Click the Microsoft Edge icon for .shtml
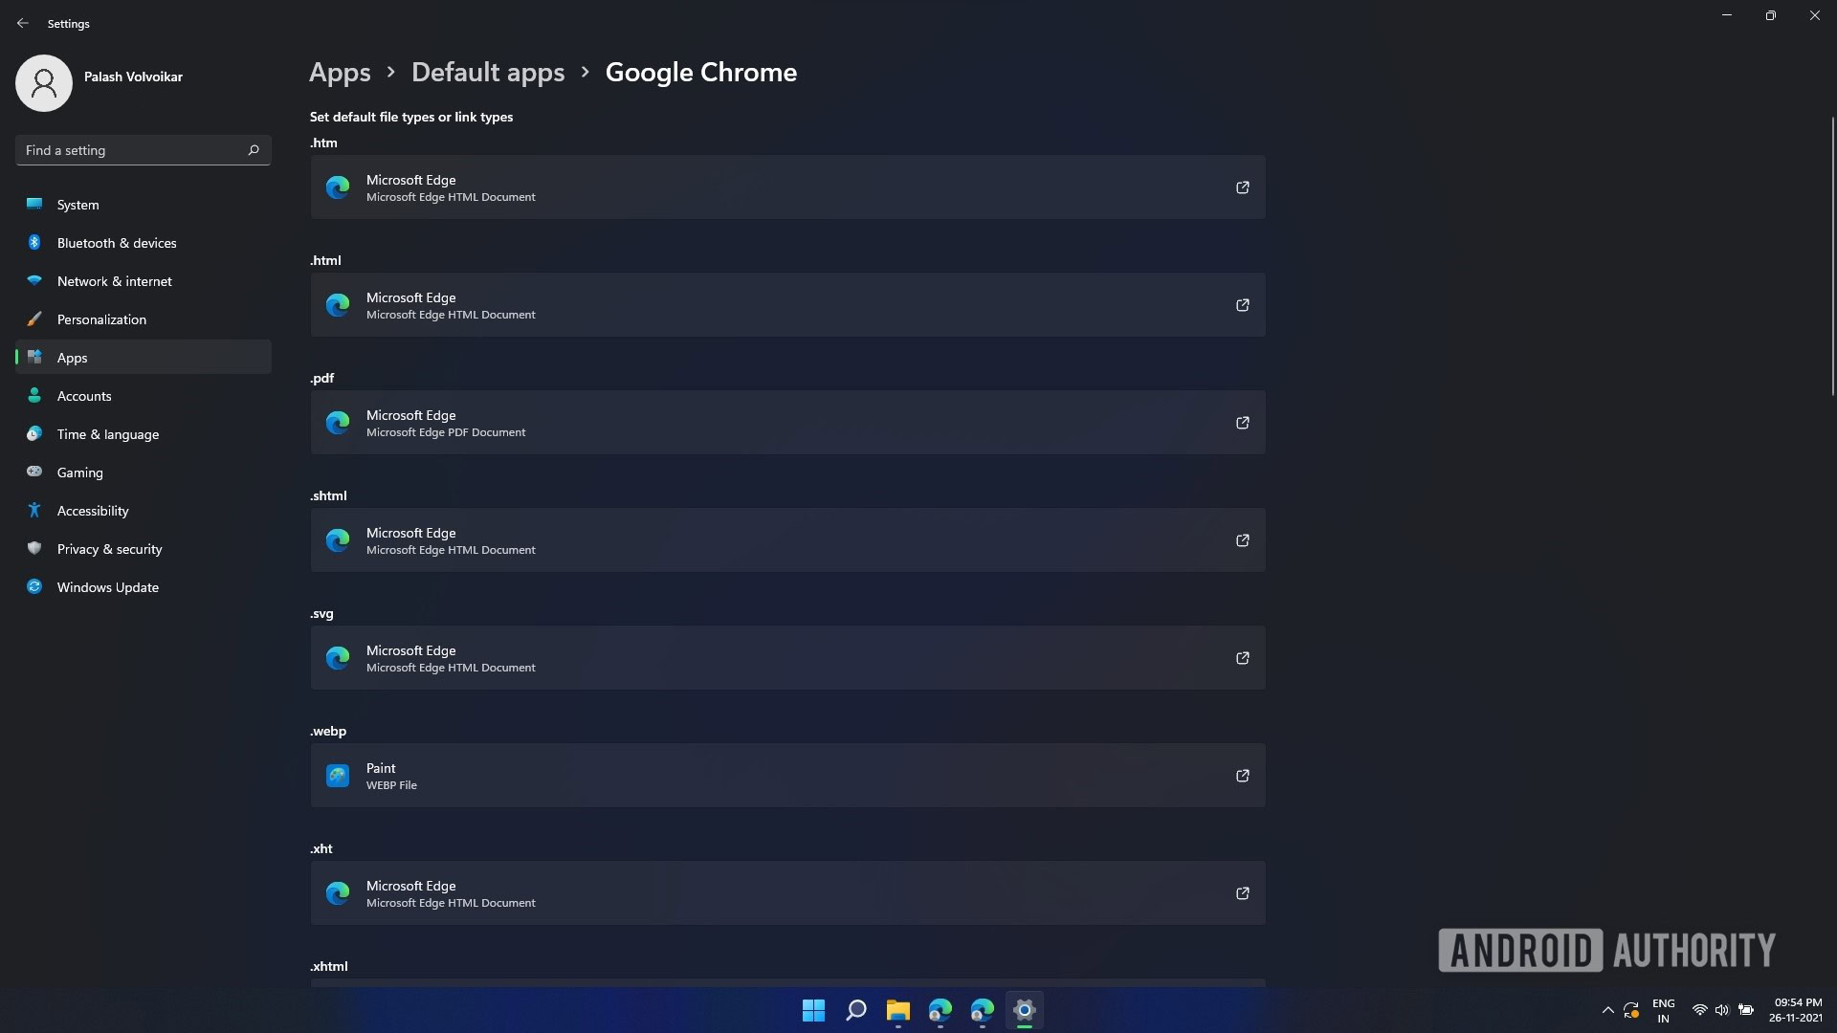 [x=337, y=539]
